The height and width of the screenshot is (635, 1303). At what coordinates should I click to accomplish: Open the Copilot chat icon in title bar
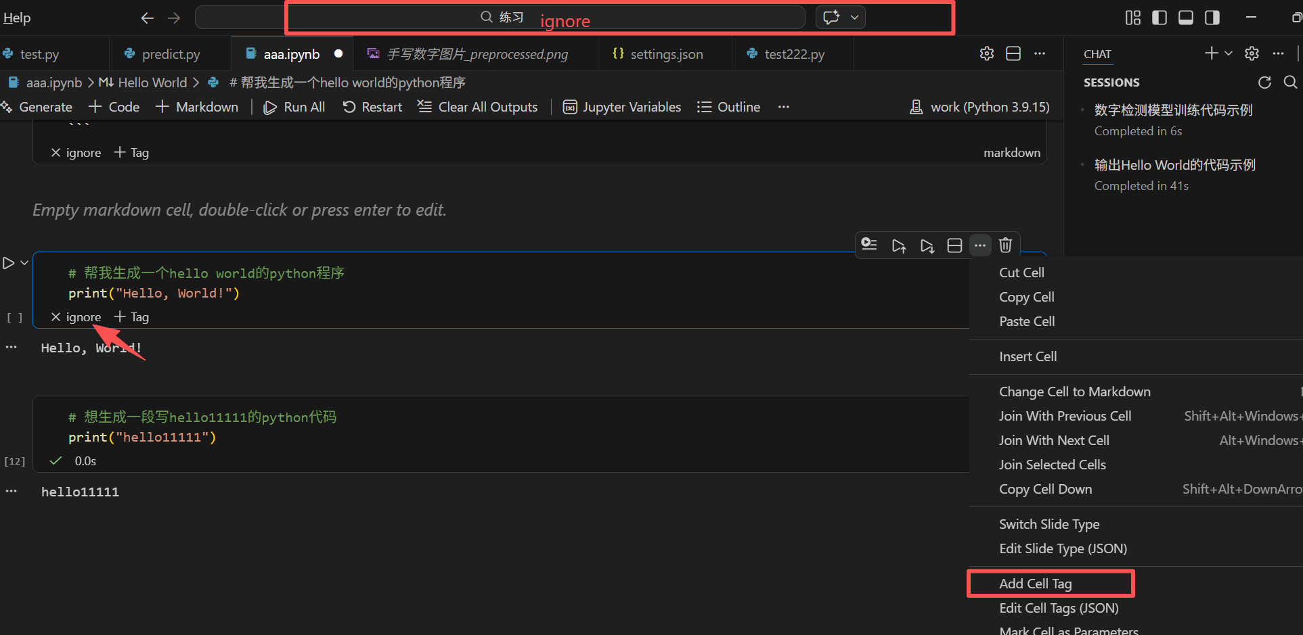[x=831, y=17]
